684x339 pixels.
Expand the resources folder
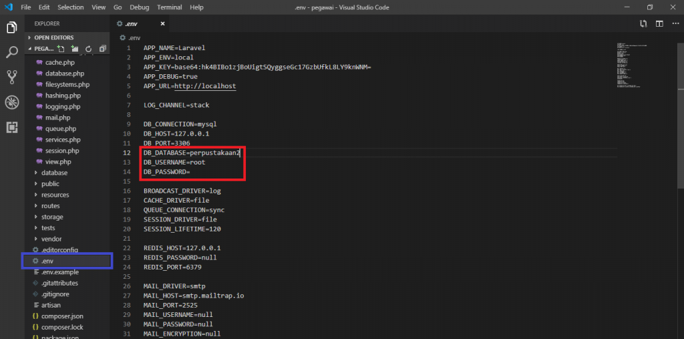(x=55, y=195)
